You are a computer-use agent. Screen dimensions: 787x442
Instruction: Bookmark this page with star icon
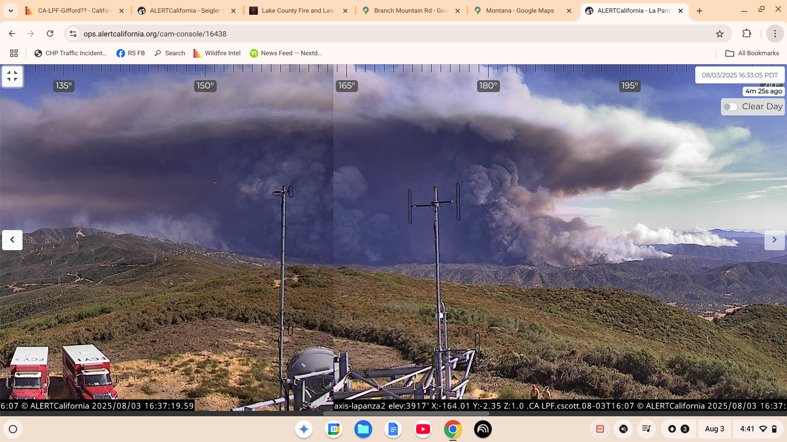click(720, 34)
